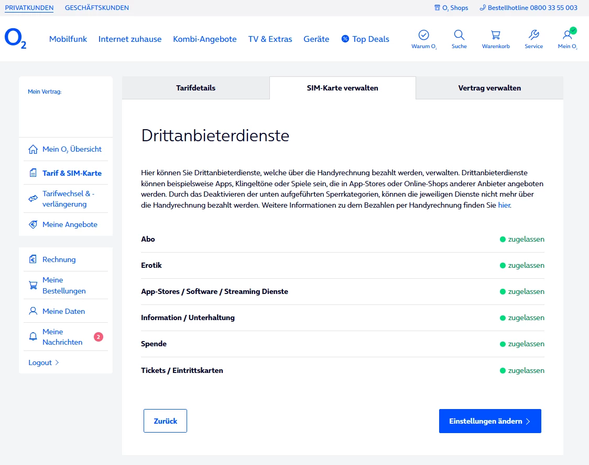Viewport: 589px width, 465px height.
Task: Click the O2 Shops store icon
Action: [437, 7]
